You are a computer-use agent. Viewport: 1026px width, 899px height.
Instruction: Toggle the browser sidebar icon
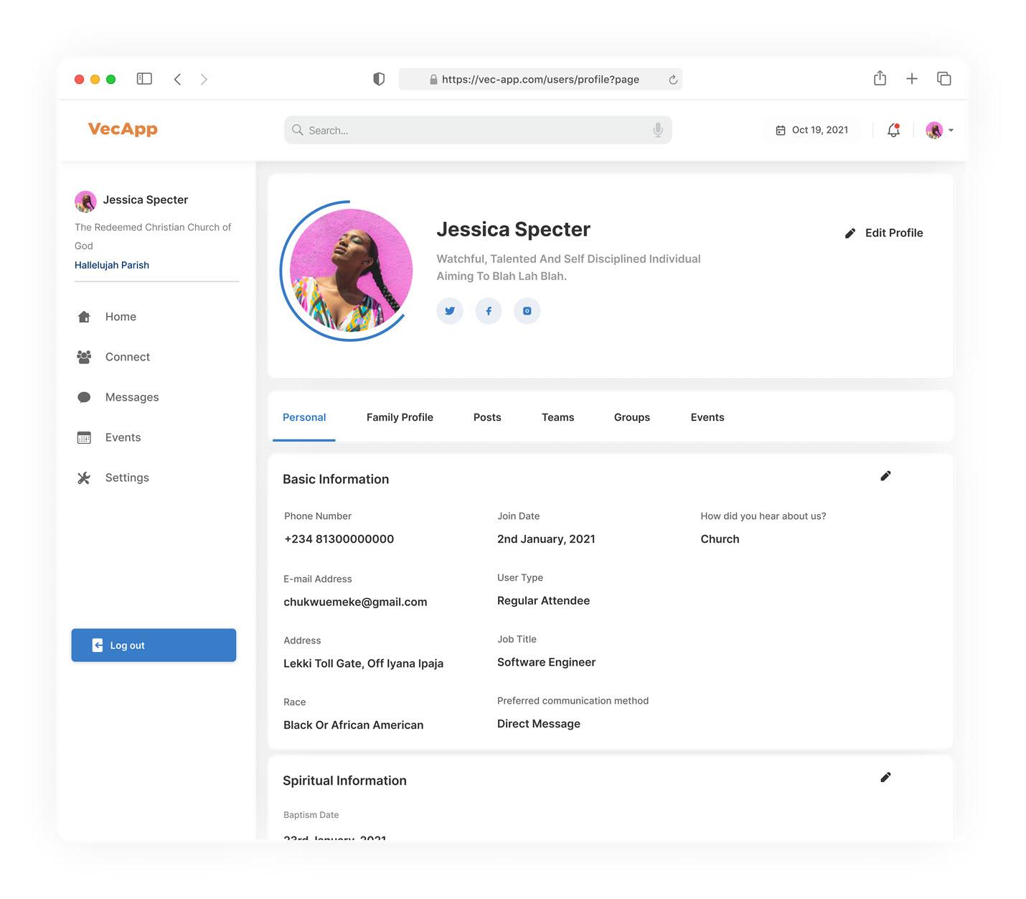pyautogui.click(x=144, y=79)
